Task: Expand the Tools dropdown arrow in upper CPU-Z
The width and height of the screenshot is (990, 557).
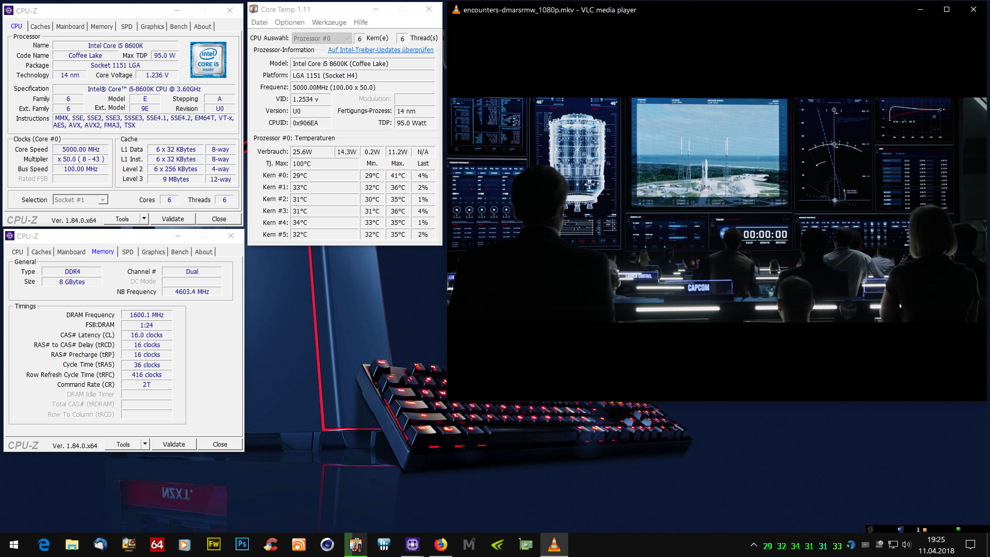Action: (144, 219)
